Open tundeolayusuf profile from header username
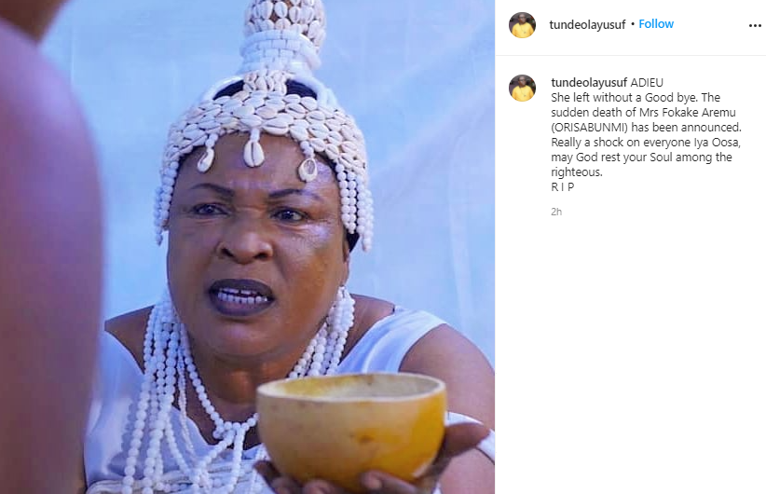The image size is (766, 494). click(x=587, y=25)
